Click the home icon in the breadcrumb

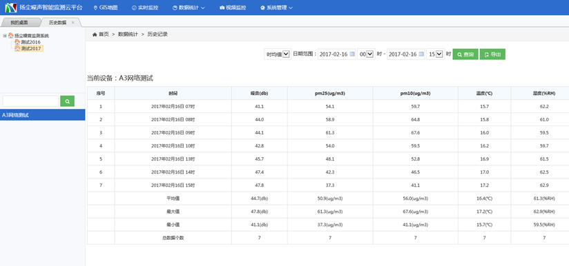tap(95, 34)
